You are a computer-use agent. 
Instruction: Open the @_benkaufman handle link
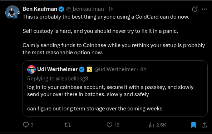(x=85, y=9)
